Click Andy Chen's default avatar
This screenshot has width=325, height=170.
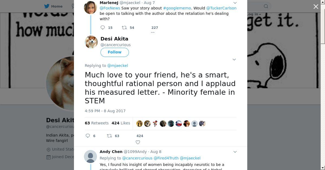tap(90, 157)
